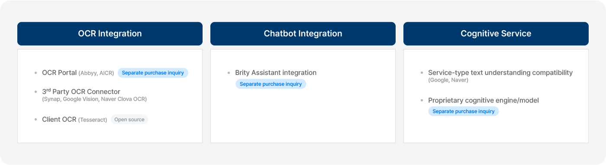Select the 3rd Party OCR Connector text
Viewport: 606px width, 165px height.
pyautogui.click(x=81, y=92)
